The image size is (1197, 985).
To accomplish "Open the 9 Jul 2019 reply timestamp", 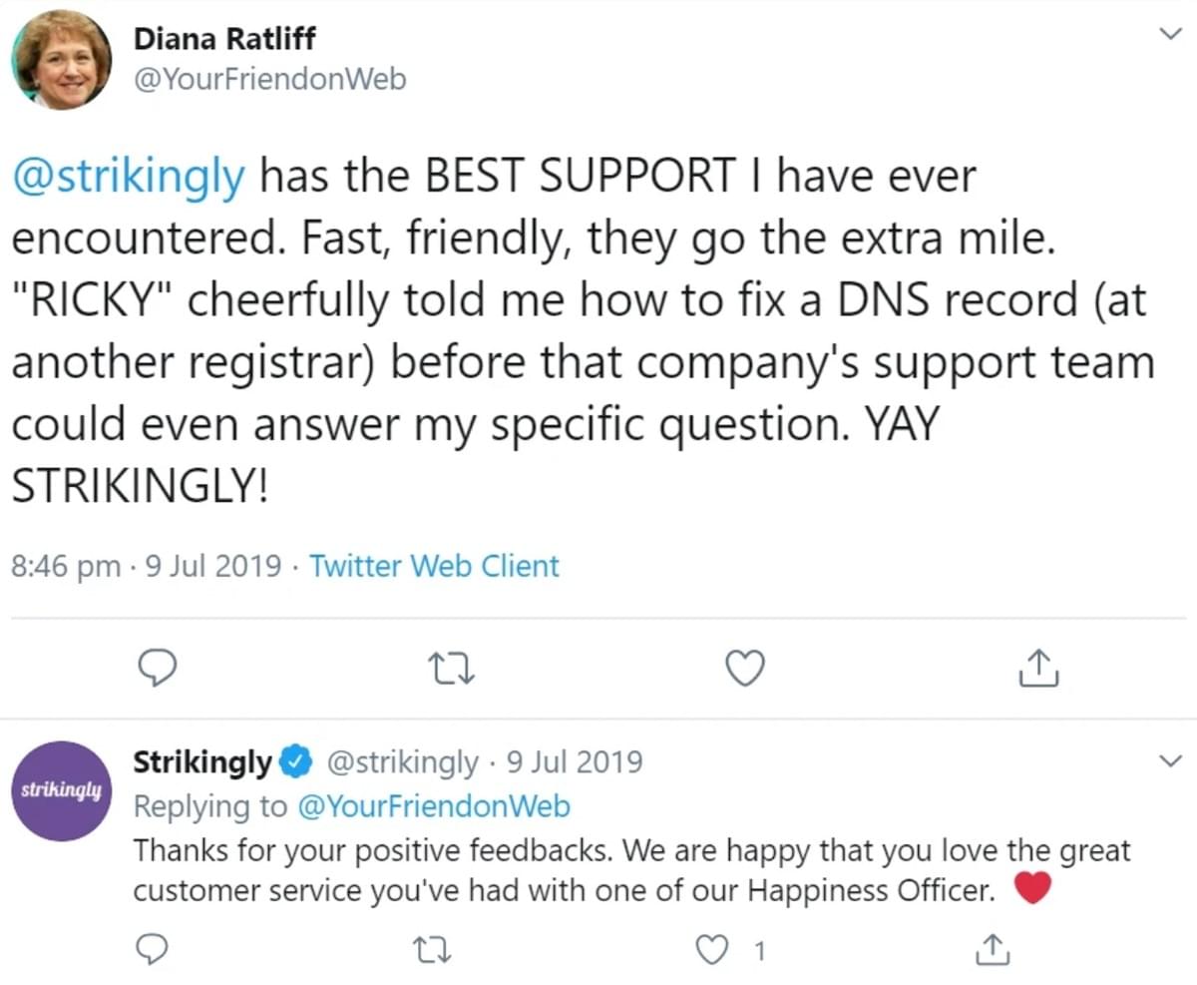I will click(574, 762).
